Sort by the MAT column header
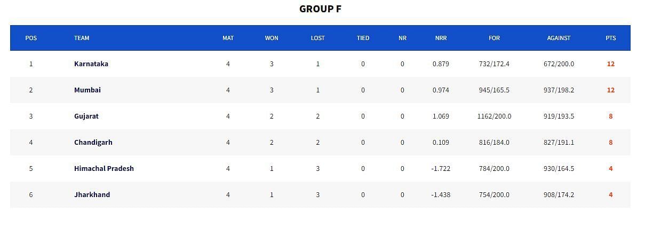 click(x=228, y=38)
